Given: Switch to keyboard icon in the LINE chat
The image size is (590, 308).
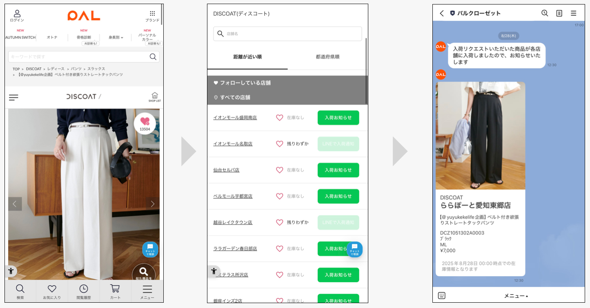Looking at the screenshot, I should (441, 295).
